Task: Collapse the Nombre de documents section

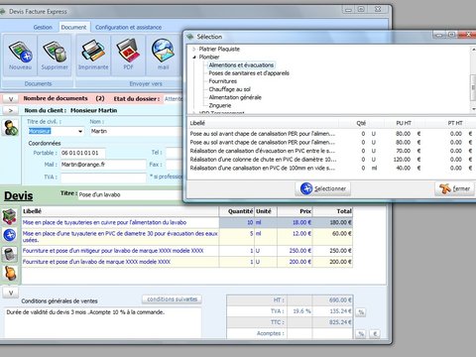Action: 11,99
